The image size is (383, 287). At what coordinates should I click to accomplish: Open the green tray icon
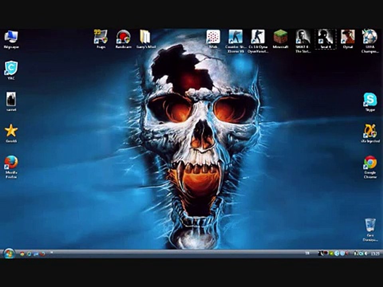(x=331, y=254)
